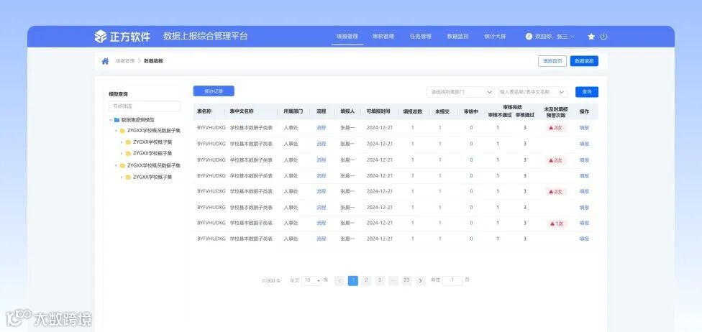Switch to the 任务管理 tab
Image resolution: width=702 pixels, height=332 pixels.
click(x=420, y=37)
